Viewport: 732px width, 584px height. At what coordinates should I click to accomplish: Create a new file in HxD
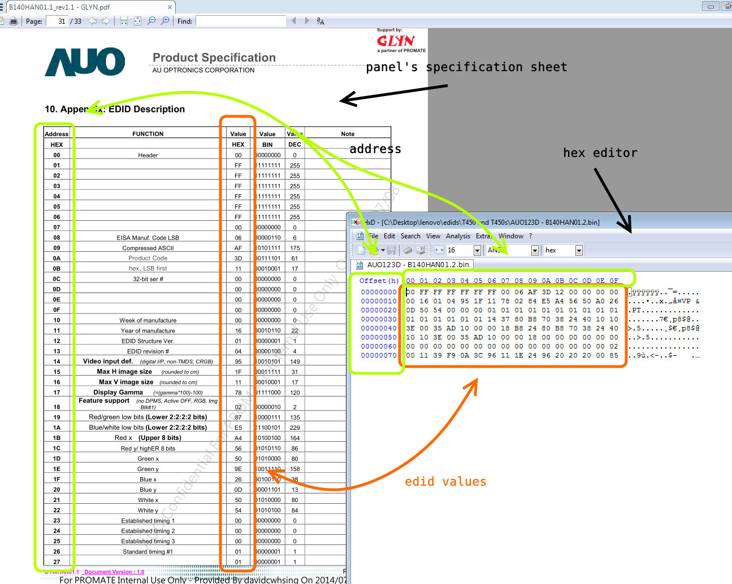(361, 250)
